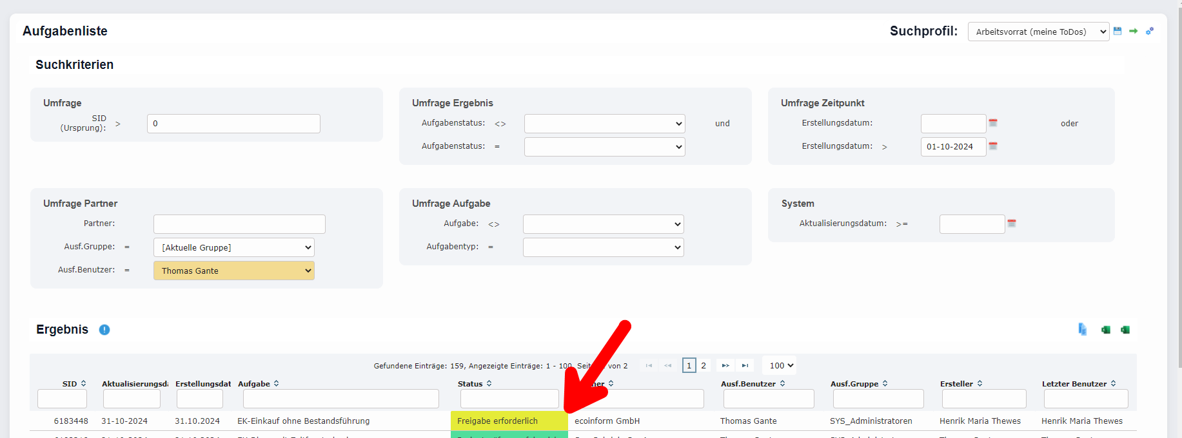Click the filter box under the SID column
The height and width of the screenshot is (438, 1182).
62,399
